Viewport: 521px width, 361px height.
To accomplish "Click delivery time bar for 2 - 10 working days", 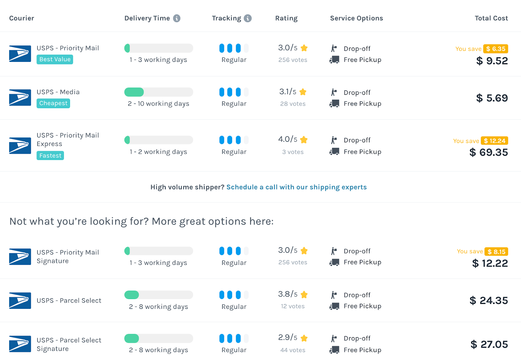I will click(x=159, y=92).
